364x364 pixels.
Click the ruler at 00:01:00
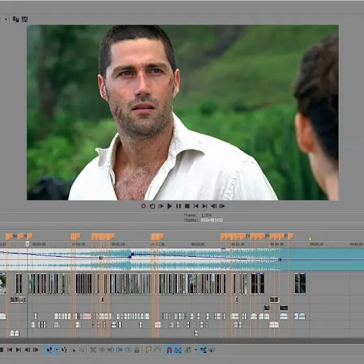(39, 244)
